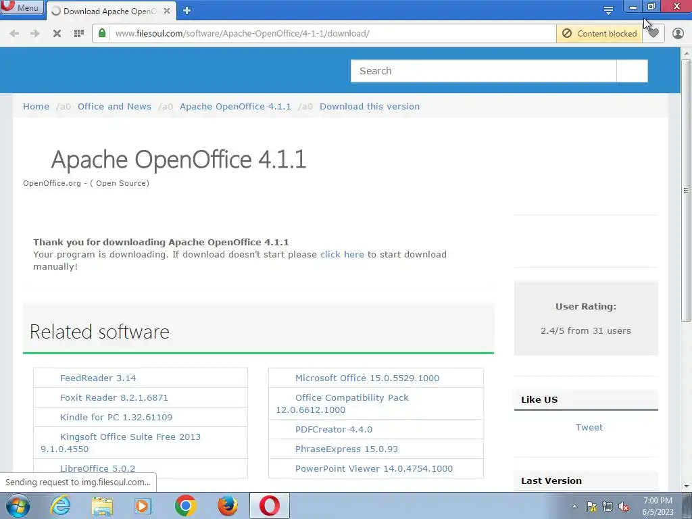The height and width of the screenshot is (519, 692).
Task: Open PhraseExpress 15.0.93 link
Action: pos(347,449)
